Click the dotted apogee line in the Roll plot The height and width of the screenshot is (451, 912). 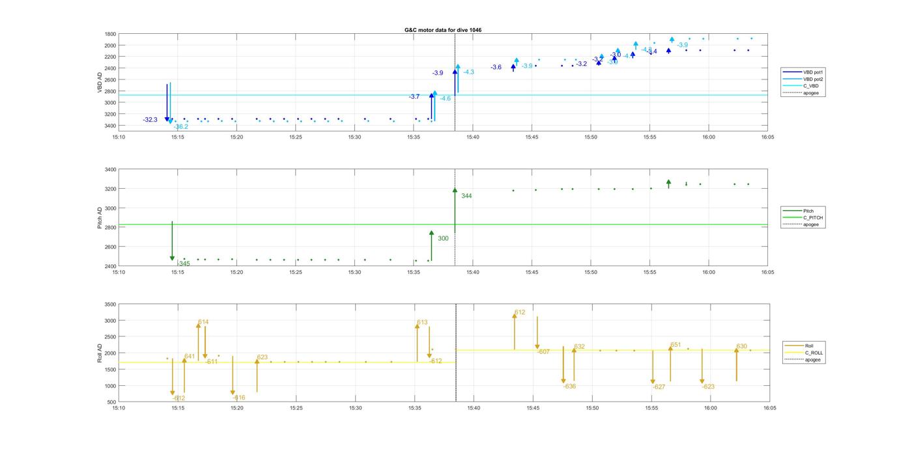[455, 353]
